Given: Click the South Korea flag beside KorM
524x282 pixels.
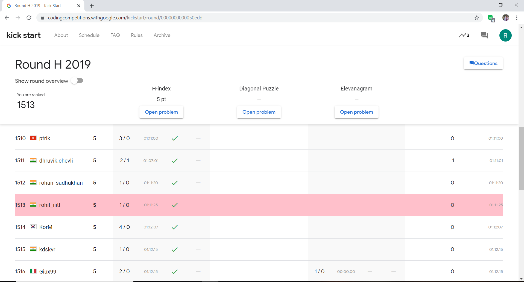Looking at the screenshot, I should click(x=33, y=227).
